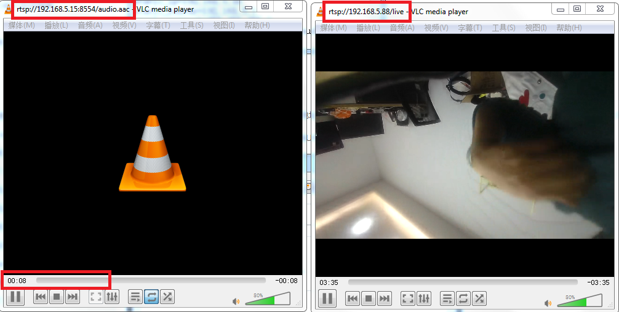Open 视频(V) menu in the live window

click(436, 28)
